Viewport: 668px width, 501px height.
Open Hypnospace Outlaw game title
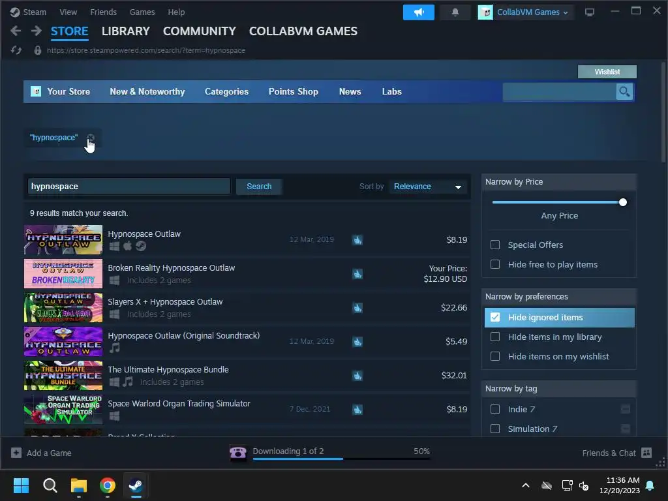144,234
